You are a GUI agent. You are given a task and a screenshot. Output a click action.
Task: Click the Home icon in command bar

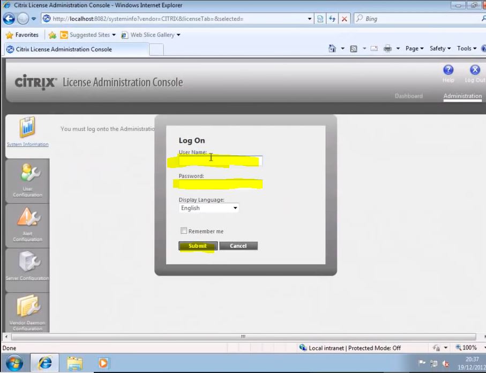point(332,48)
